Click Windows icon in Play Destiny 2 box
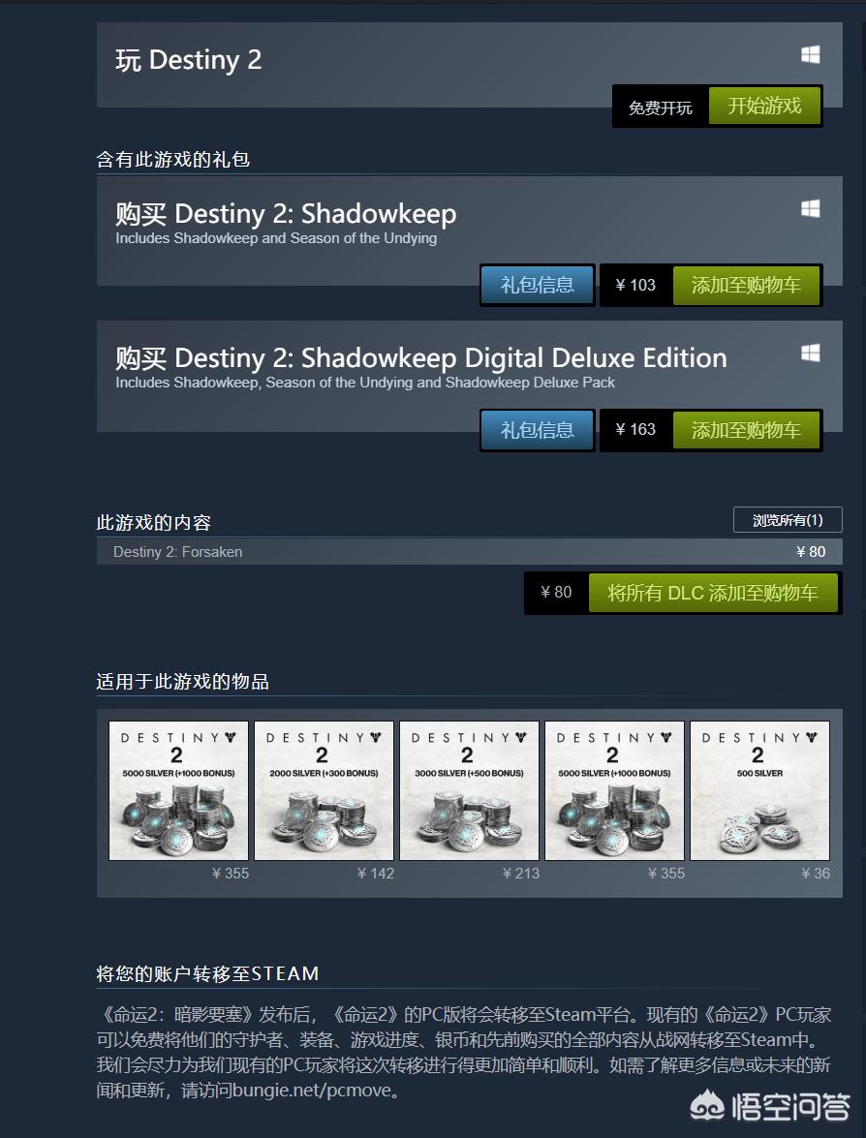The height and width of the screenshot is (1138, 866). click(810, 55)
